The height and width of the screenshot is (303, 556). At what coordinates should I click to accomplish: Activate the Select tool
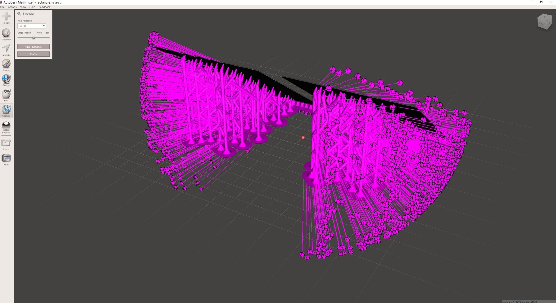6,50
